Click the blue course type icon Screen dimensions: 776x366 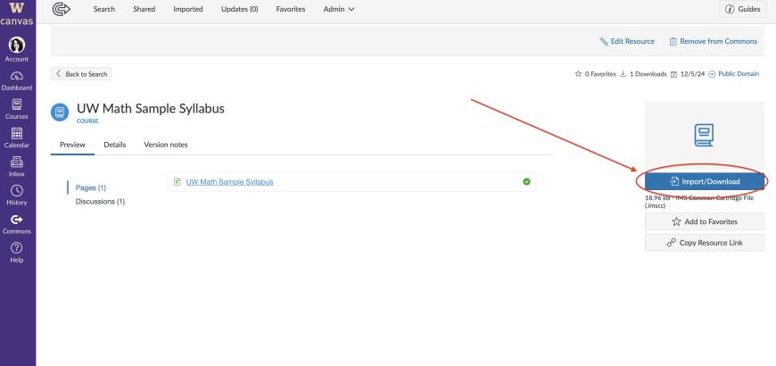(x=60, y=112)
